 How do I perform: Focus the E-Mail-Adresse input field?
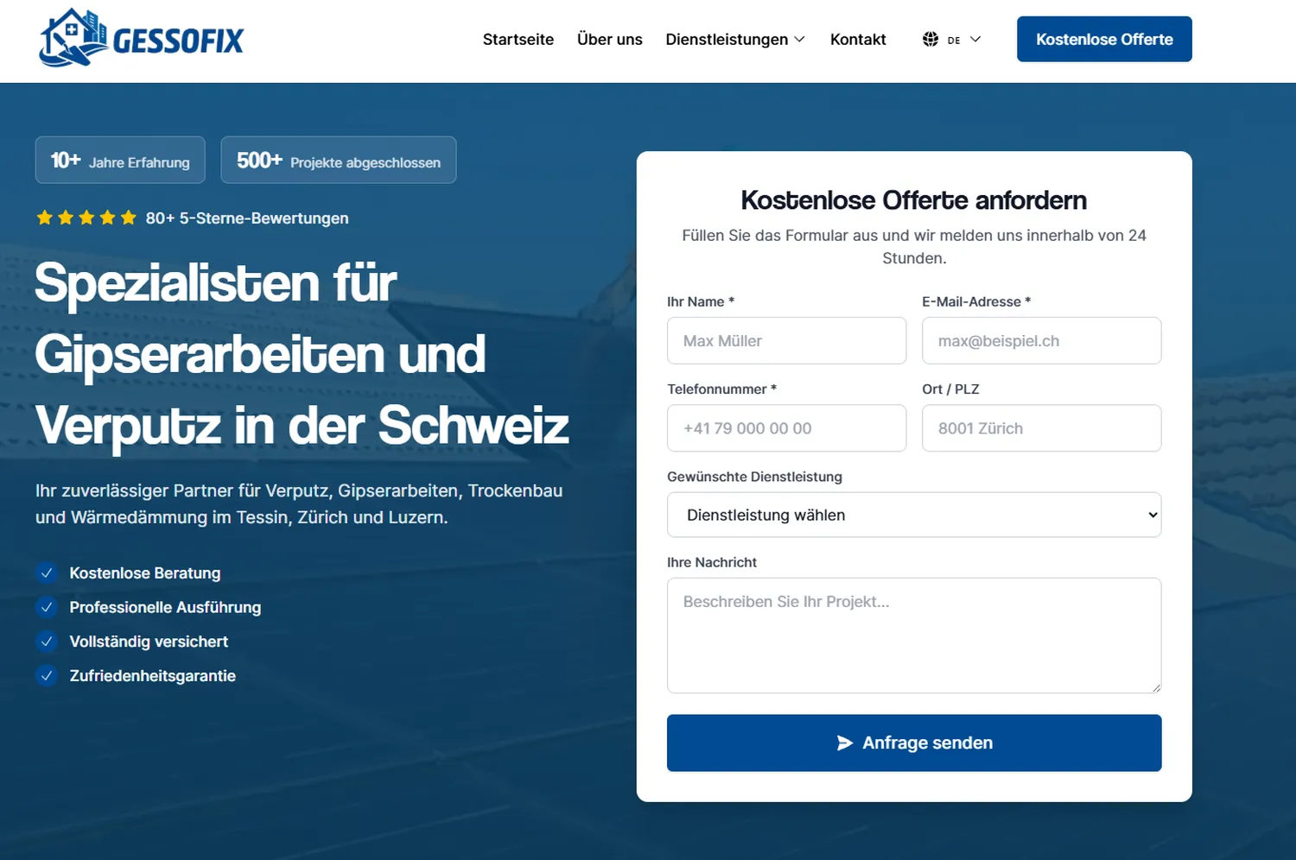[1041, 340]
